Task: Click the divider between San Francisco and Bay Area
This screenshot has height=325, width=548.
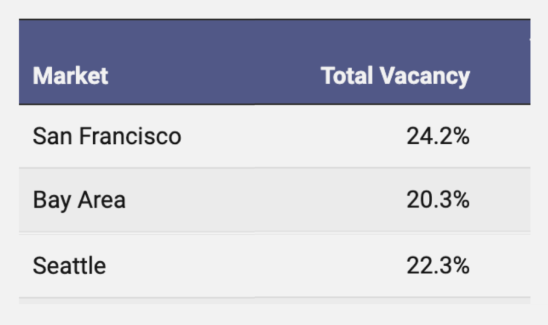Action: coord(275,168)
